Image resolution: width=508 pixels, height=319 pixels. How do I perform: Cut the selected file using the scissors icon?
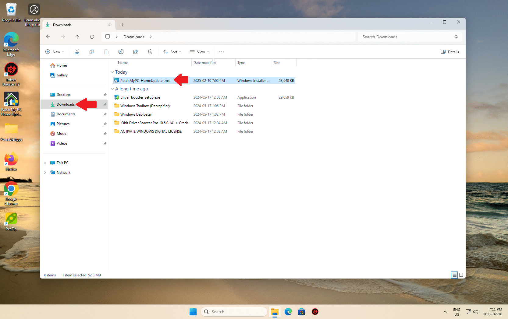pos(77,51)
